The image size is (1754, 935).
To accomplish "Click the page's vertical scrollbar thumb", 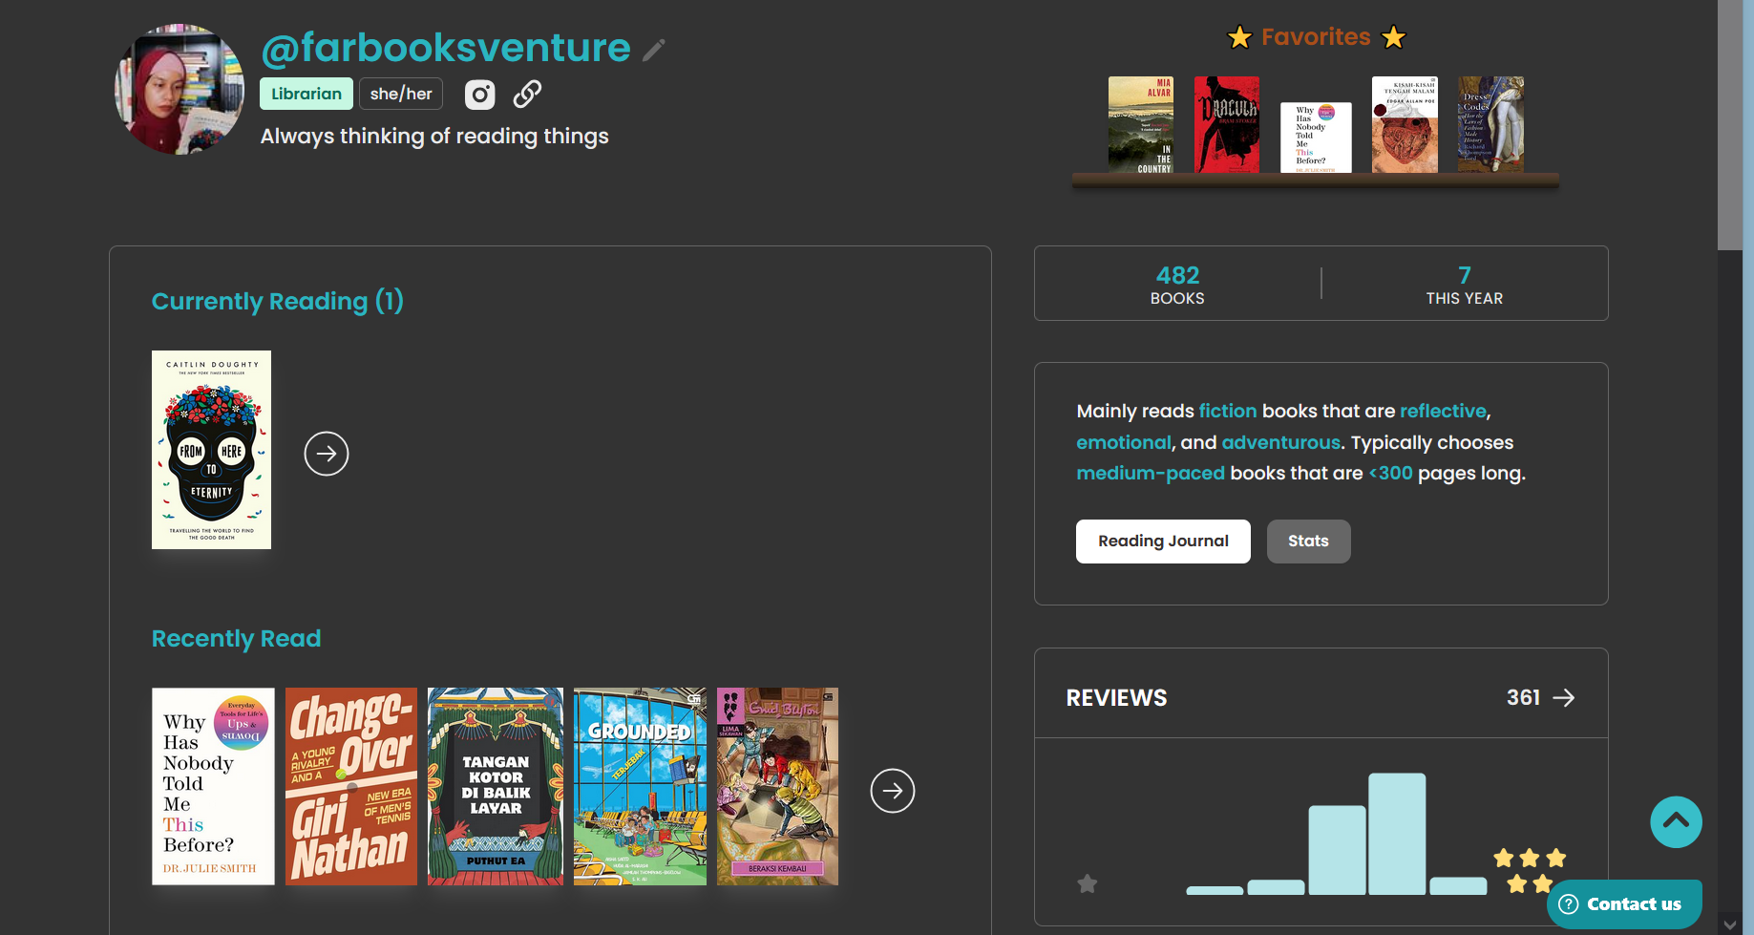I will [1729, 124].
